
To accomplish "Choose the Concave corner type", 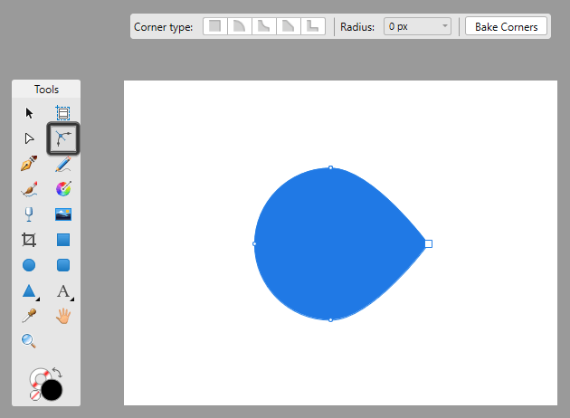I will 264,26.
